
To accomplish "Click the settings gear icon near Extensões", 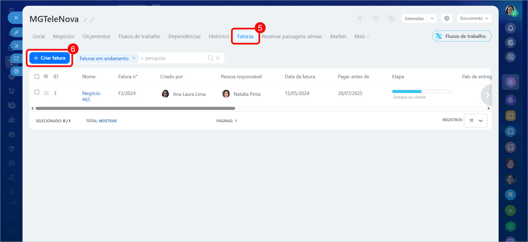I will 447,18.
